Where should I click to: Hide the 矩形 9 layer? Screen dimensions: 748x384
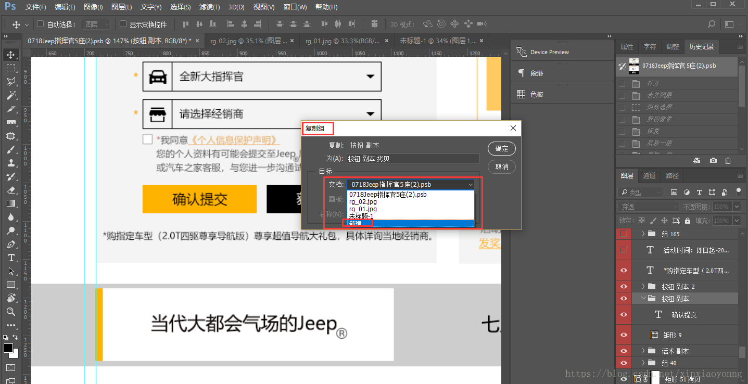tap(624, 335)
